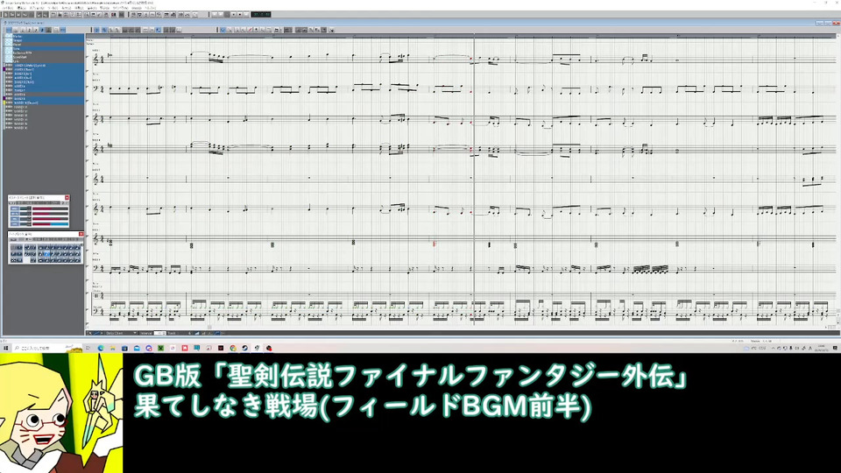841x473 pixels.
Task: Click the red bug icon on taskbar
Action: pyautogui.click(x=269, y=348)
